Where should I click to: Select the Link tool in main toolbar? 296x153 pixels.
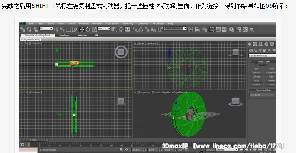(23, 29)
